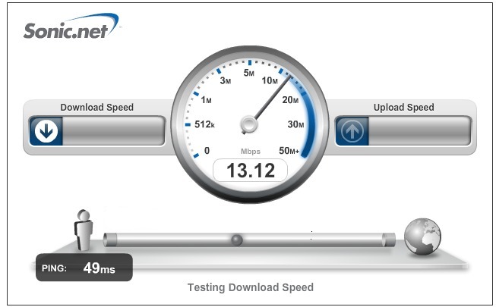Screen dimensions: 496x307
Task: Click the Testing Download Speed status text
Action: pos(251,287)
